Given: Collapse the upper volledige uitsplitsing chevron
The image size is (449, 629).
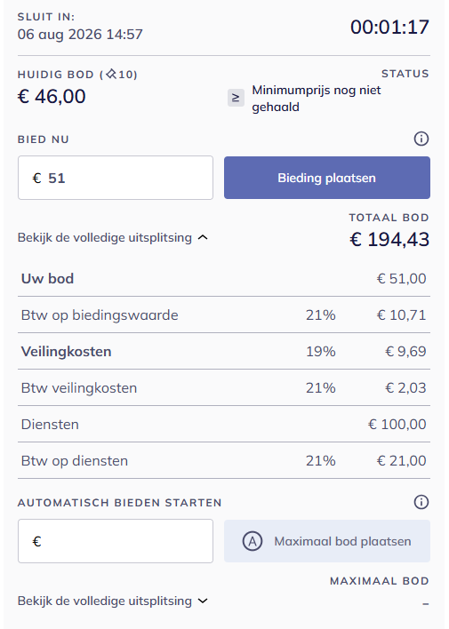Looking at the screenshot, I should (x=204, y=237).
